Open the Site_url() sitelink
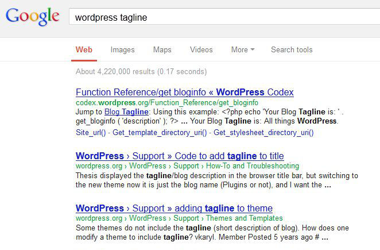This screenshot has width=380, height=250. pos(91,133)
